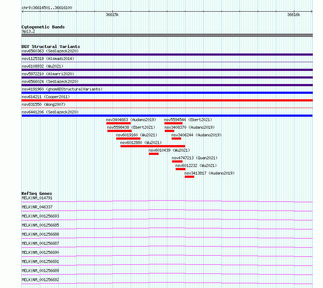This screenshot has width=323, height=288.
Task: Open nsv6566024 (Sedlazeck2020) variant label
Action: pyautogui.click(x=50, y=81)
